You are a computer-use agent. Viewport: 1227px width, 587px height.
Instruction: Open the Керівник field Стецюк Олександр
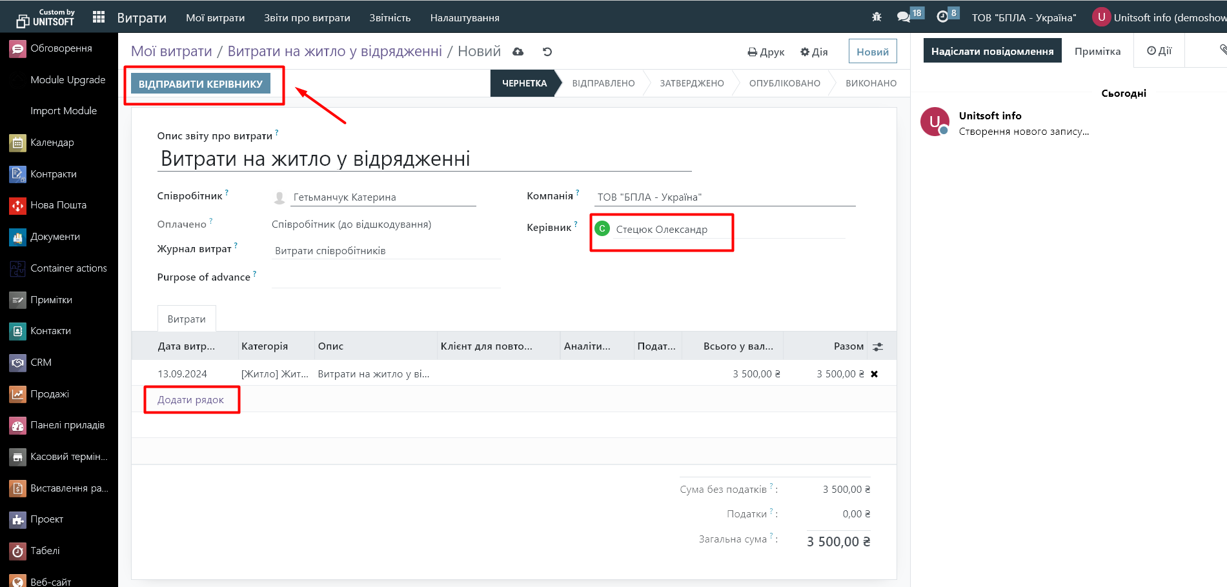coord(662,230)
